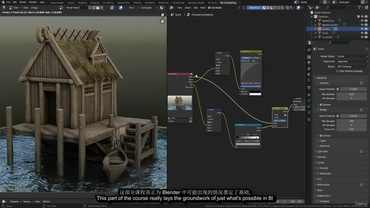Switch to the Geometry Nodes workspace tab
This screenshot has height=208, width=370.
[196, 3]
